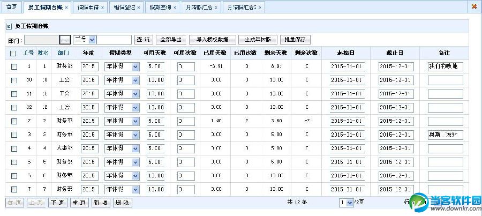The width and height of the screenshot is (482, 216).
Task: Click the 年度 year field for employee 1
Action: pos(90,67)
